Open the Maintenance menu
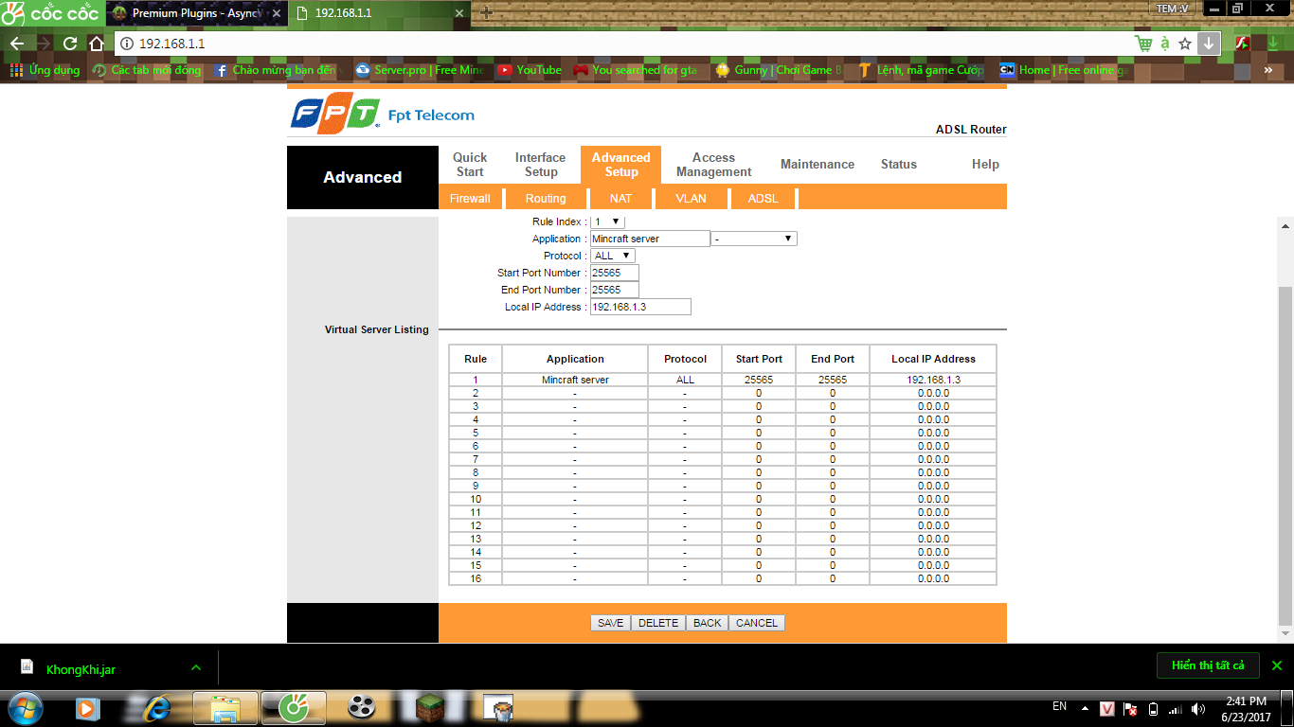 818,165
